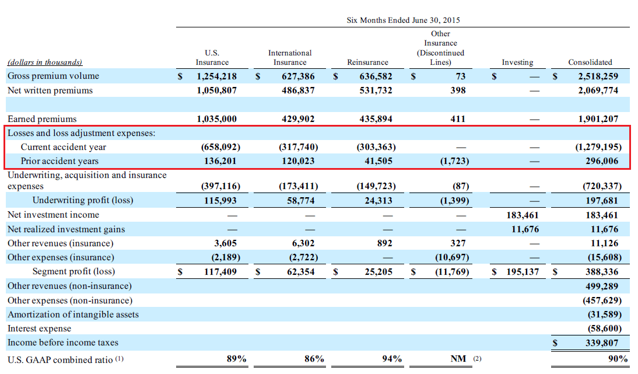Viewport: 638px width, 374px height.
Task: Click the value 136,201
Action: [220, 161]
